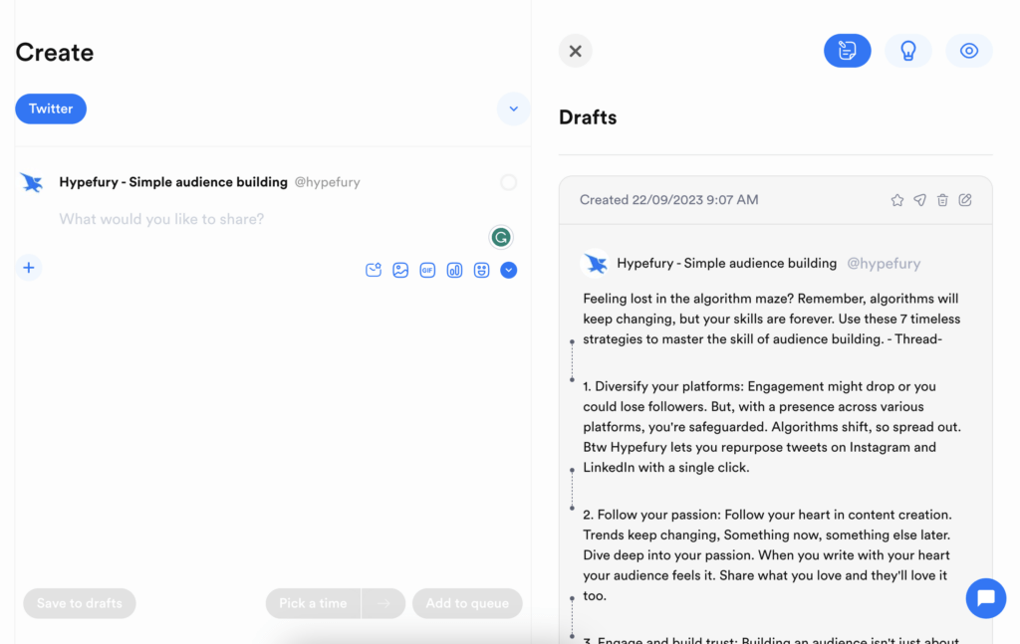The height and width of the screenshot is (644, 1020).
Task: Click the Save to drafts button
Action: (x=79, y=603)
